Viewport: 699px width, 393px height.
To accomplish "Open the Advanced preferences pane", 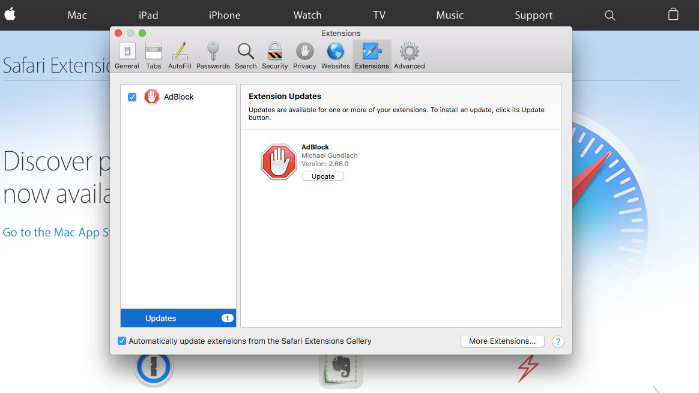I will coord(409,56).
